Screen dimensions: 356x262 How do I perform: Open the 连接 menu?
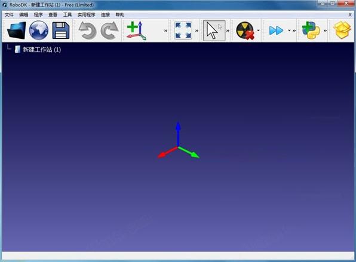coord(105,15)
